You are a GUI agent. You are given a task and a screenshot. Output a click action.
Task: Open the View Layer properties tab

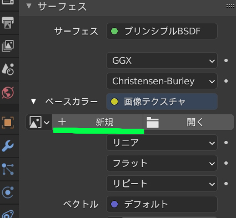pos(8,46)
